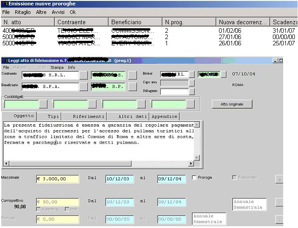Click the green Contraente code field
Screen dimensions: 298x228
tap(108, 75)
